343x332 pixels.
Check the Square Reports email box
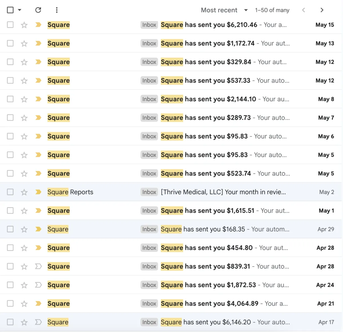[10, 192]
